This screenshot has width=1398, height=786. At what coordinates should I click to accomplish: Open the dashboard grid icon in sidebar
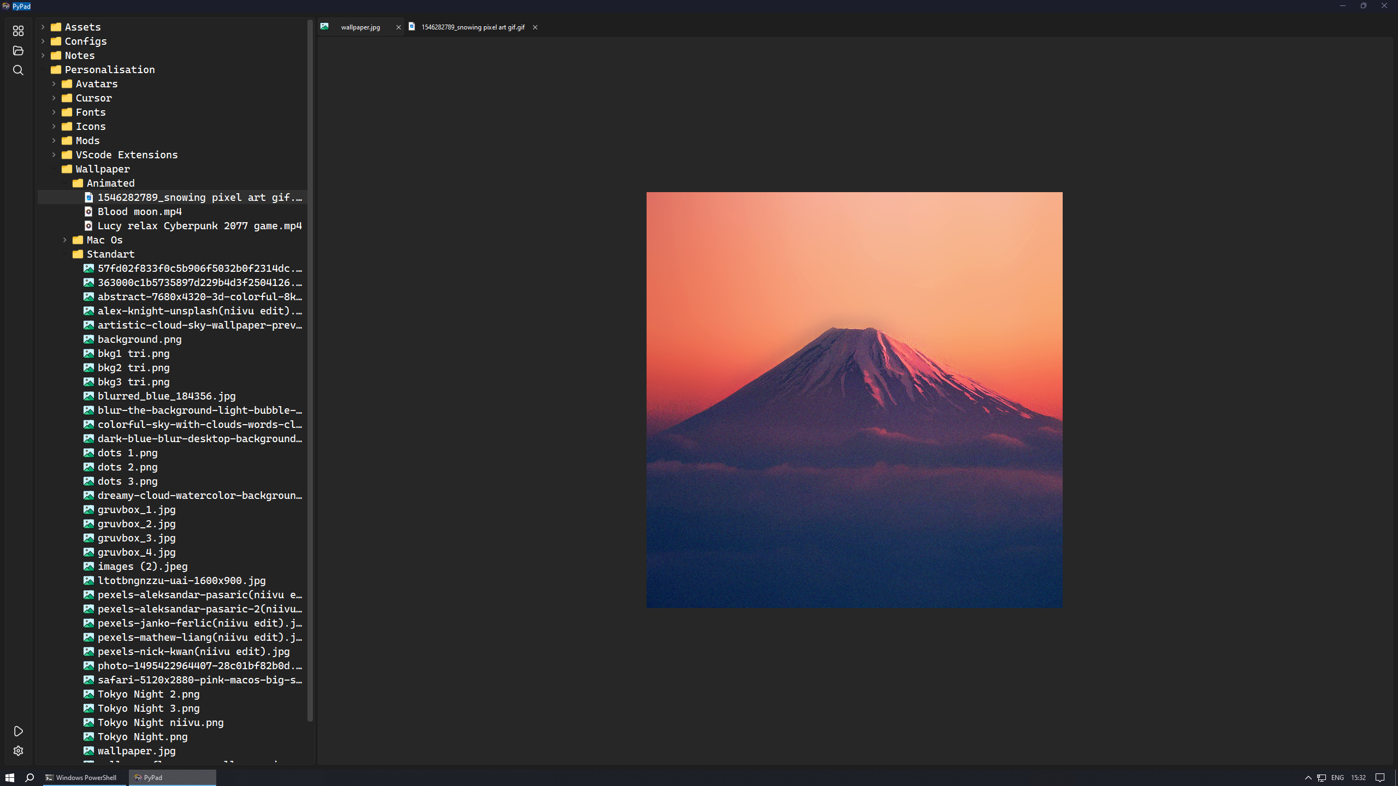[x=18, y=31]
